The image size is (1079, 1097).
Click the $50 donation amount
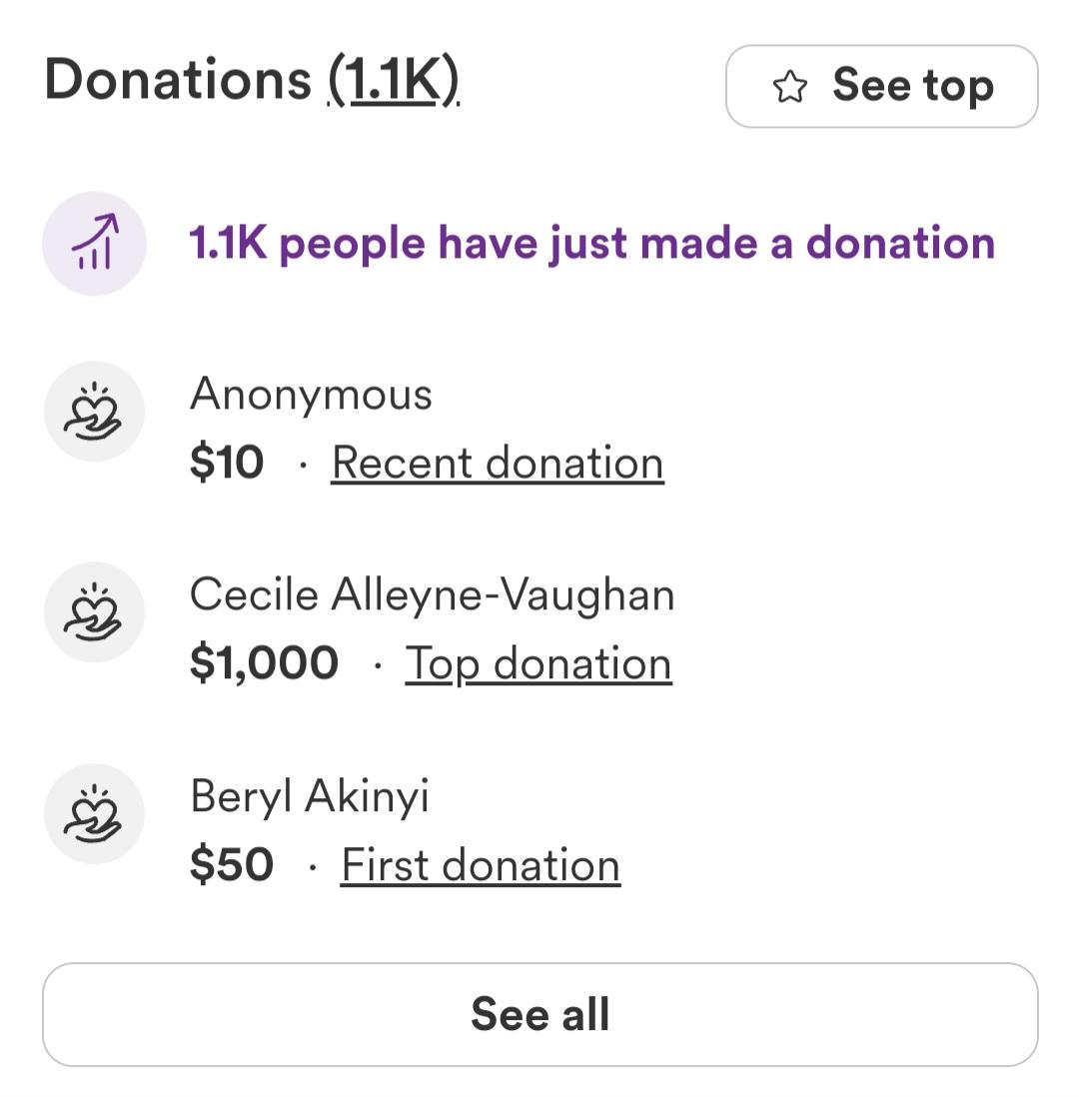tap(231, 865)
